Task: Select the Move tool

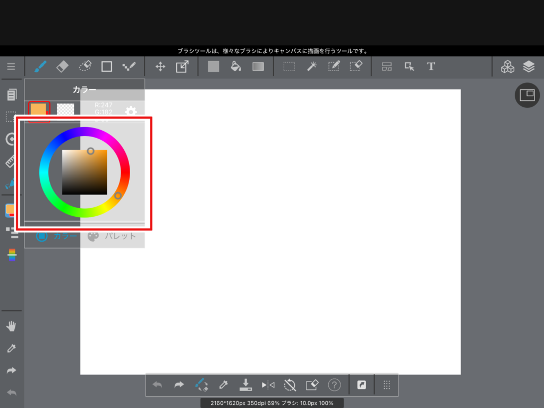Action: pos(160,66)
